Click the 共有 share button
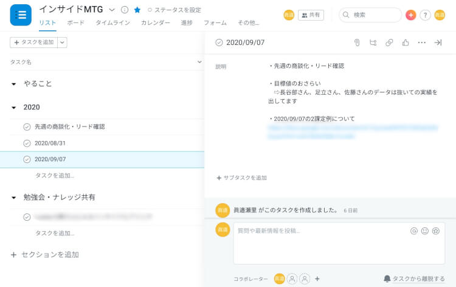The height and width of the screenshot is (287, 456). pyautogui.click(x=311, y=15)
